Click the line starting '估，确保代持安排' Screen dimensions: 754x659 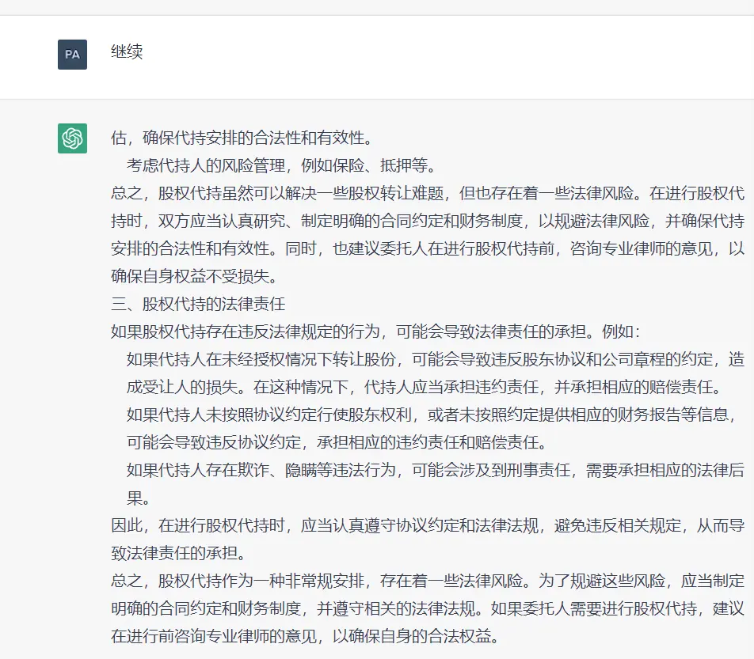coord(243,138)
